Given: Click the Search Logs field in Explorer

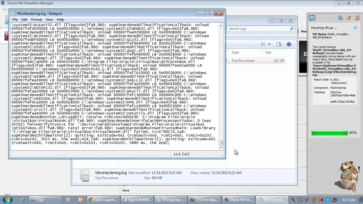Looking at the screenshot, I should (x=261, y=29).
